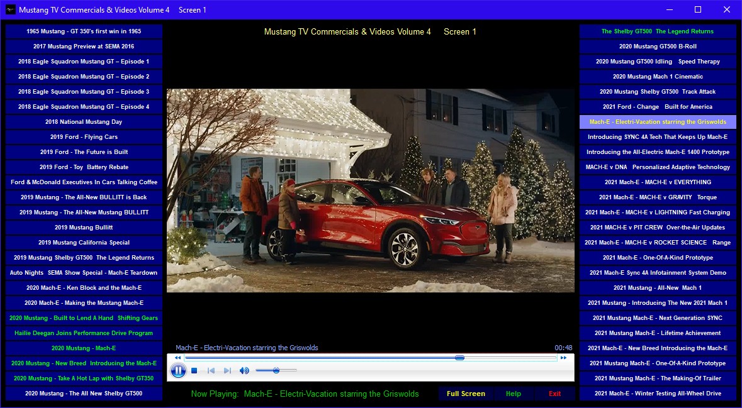
Task: Play 2020 Mustang - Built to Lend A Hand
Action: [x=84, y=318]
